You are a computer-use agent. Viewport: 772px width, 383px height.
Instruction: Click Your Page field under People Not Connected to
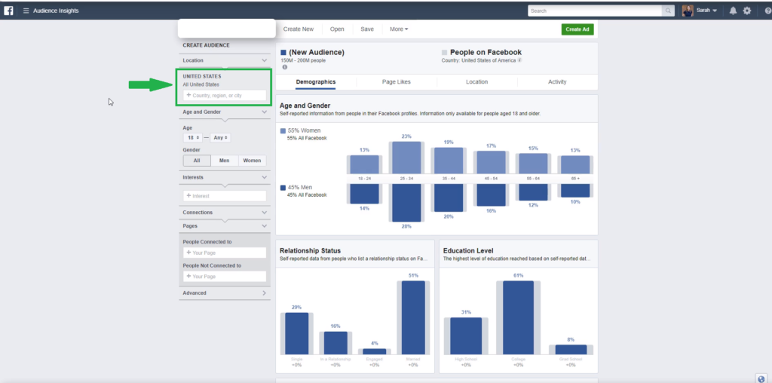pyautogui.click(x=225, y=276)
